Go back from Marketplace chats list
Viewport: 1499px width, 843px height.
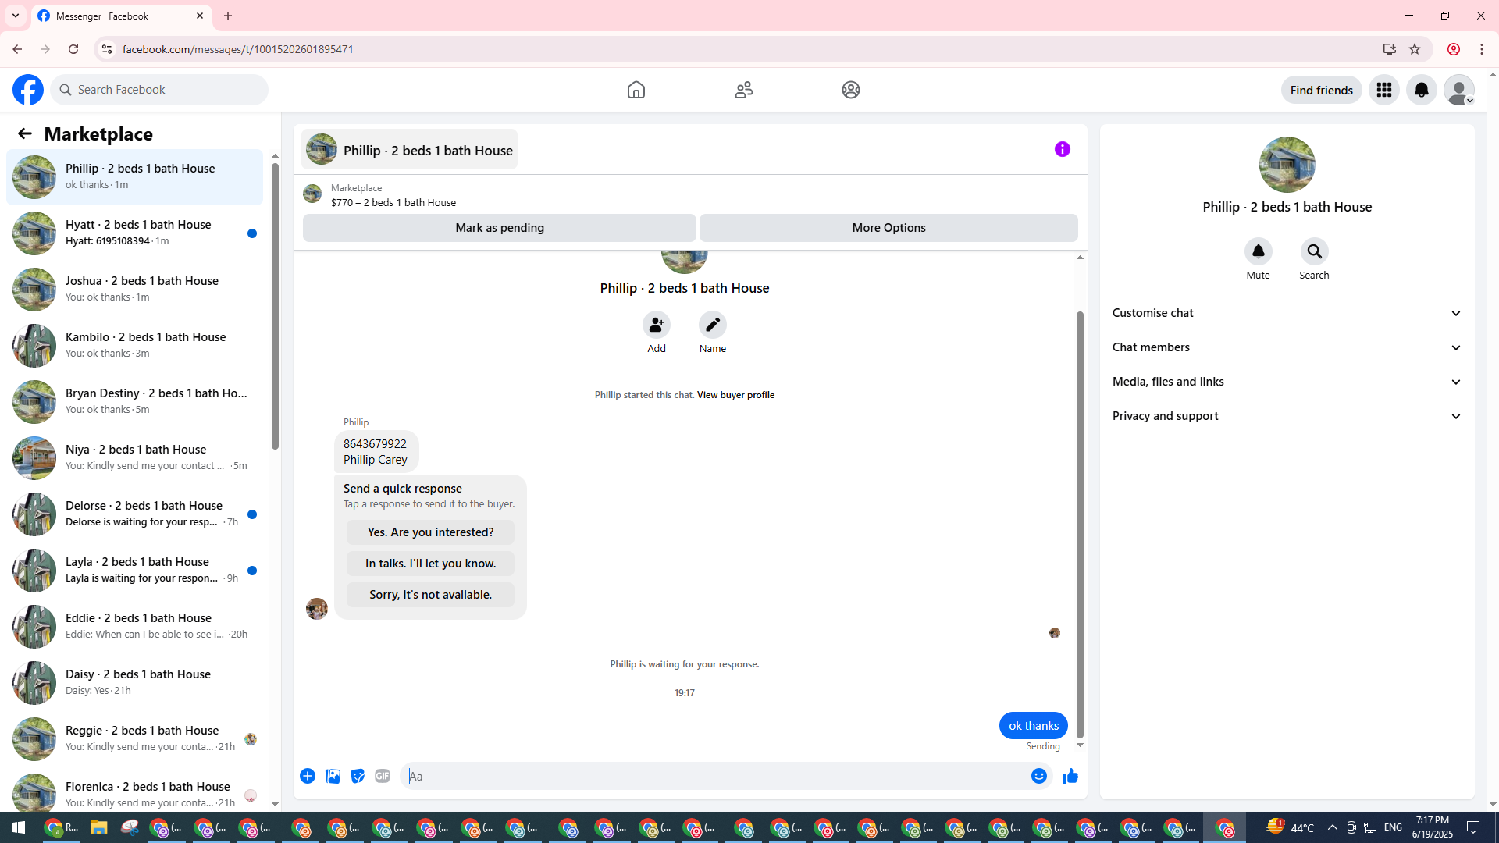[25, 133]
